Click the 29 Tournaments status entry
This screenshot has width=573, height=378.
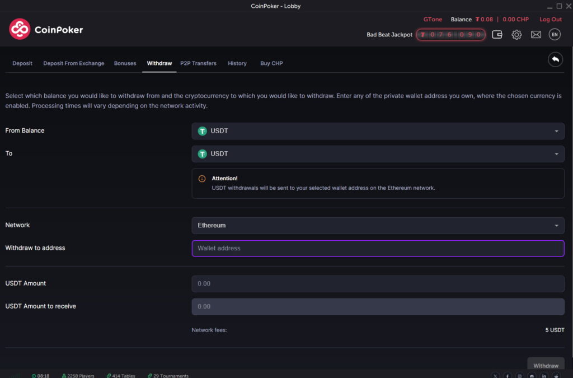pyautogui.click(x=168, y=376)
